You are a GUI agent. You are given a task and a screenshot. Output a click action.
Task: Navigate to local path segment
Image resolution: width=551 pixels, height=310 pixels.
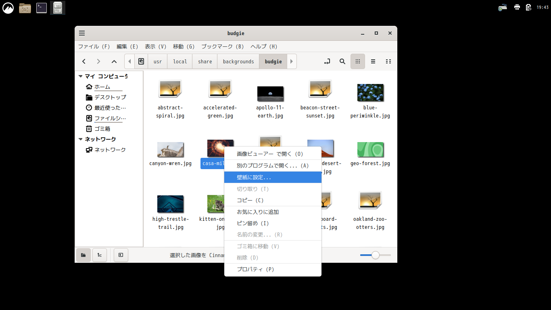tap(180, 61)
